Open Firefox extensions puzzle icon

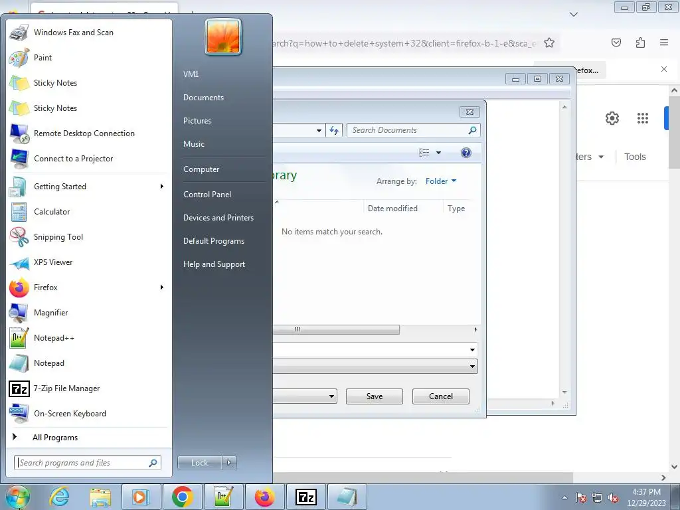(640, 42)
